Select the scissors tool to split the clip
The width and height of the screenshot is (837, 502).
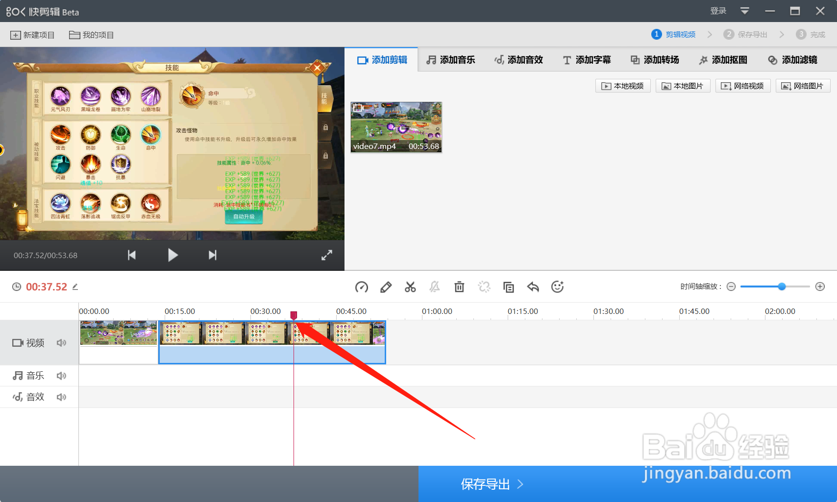411,287
